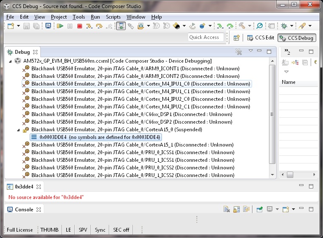Click Remove All Terminated Launches icon

point(239,52)
